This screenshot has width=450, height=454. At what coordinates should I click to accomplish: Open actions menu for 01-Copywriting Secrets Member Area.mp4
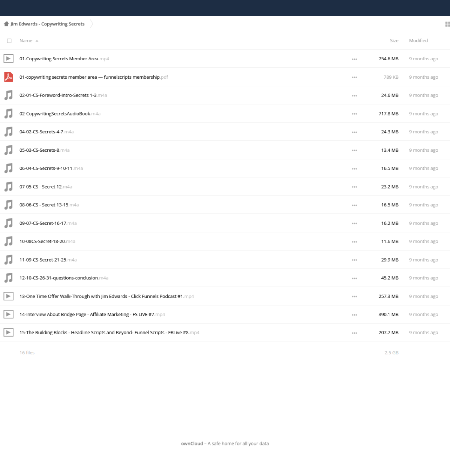[x=354, y=59]
